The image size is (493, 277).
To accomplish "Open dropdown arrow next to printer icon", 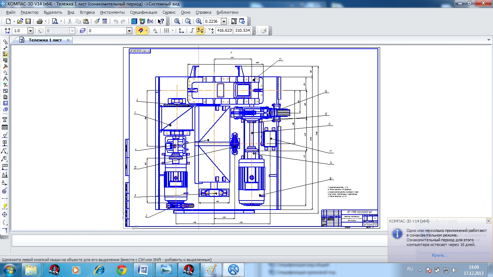I will [x=45, y=21].
